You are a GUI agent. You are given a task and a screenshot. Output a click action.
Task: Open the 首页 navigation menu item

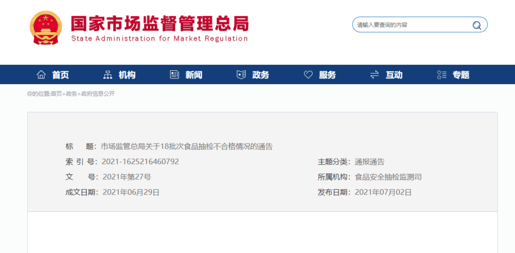pos(61,75)
